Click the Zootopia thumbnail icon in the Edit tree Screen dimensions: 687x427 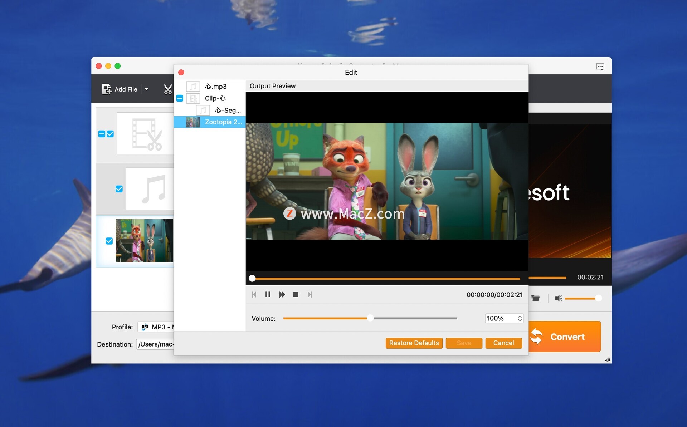pyautogui.click(x=193, y=122)
